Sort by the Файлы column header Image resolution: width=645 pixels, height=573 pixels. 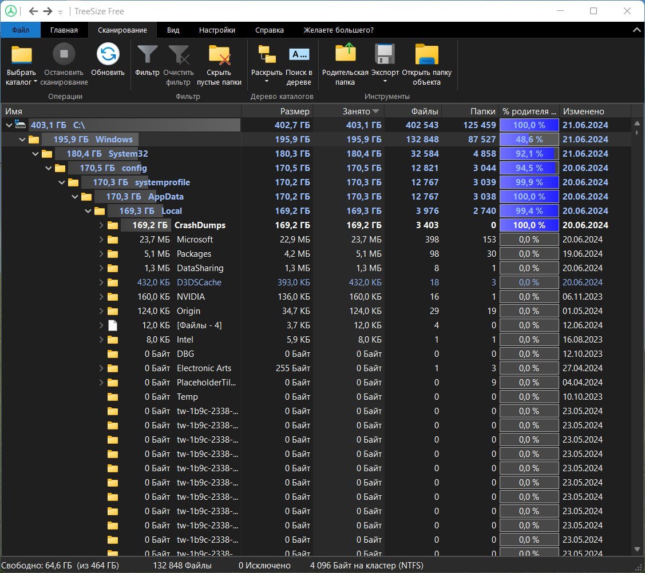[413, 111]
